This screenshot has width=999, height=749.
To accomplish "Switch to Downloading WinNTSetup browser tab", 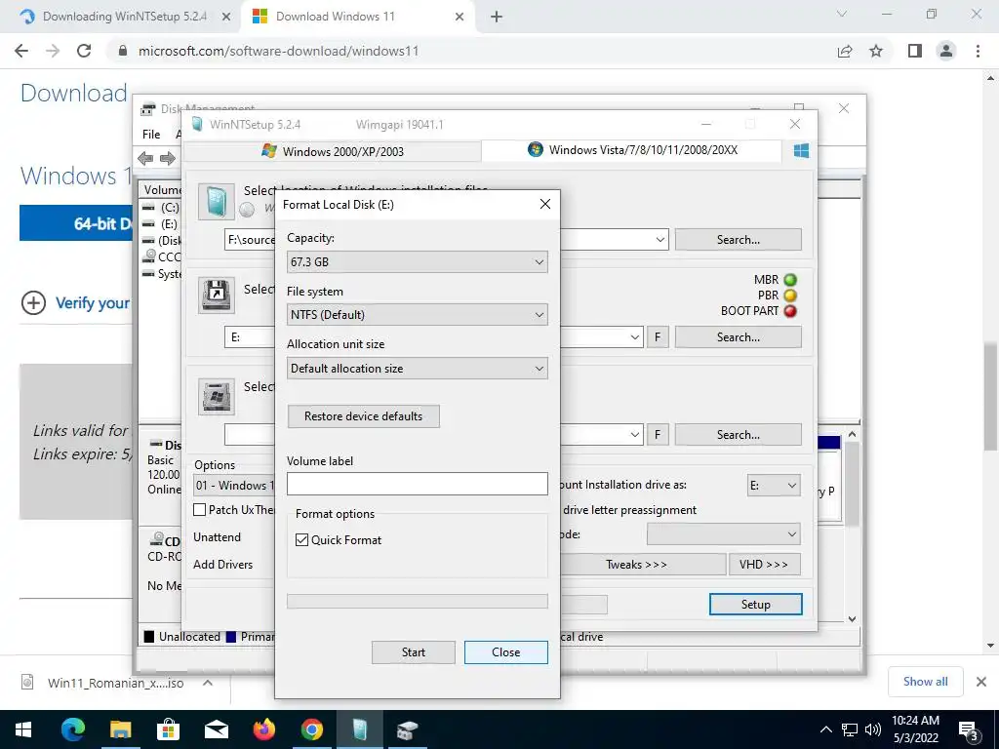I will coord(124,17).
